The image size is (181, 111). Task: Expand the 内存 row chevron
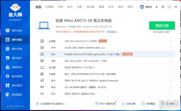click(171, 48)
